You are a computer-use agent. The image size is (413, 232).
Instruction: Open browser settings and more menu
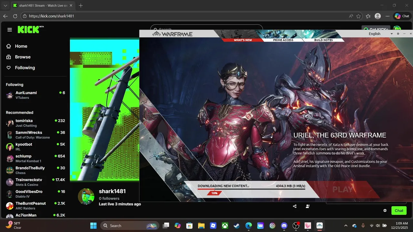click(x=387, y=16)
